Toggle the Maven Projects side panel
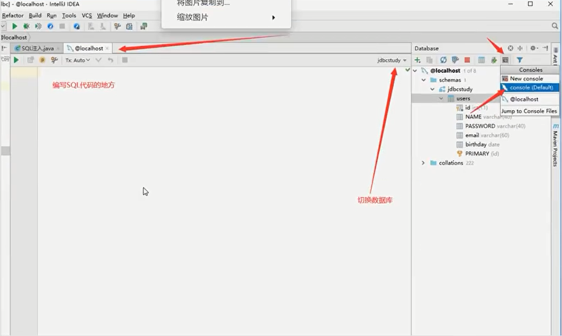The width and height of the screenshot is (562, 336). pos(555,145)
